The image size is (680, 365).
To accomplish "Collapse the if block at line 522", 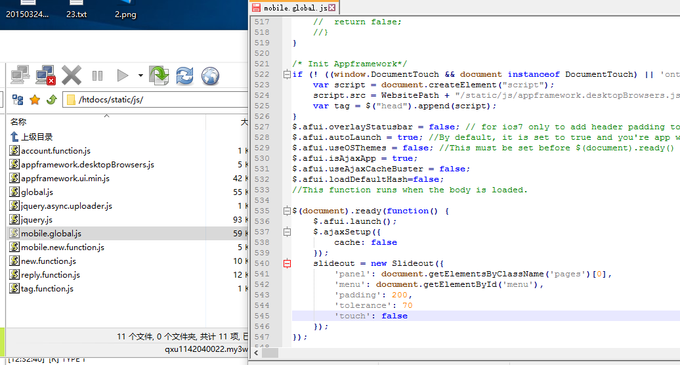I will pyautogui.click(x=287, y=75).
